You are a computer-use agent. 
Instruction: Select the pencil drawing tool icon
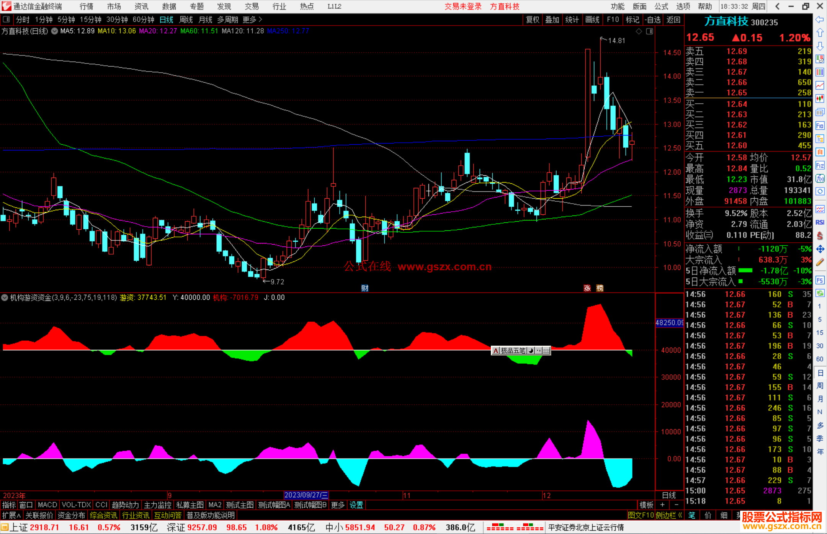(819, 262)
